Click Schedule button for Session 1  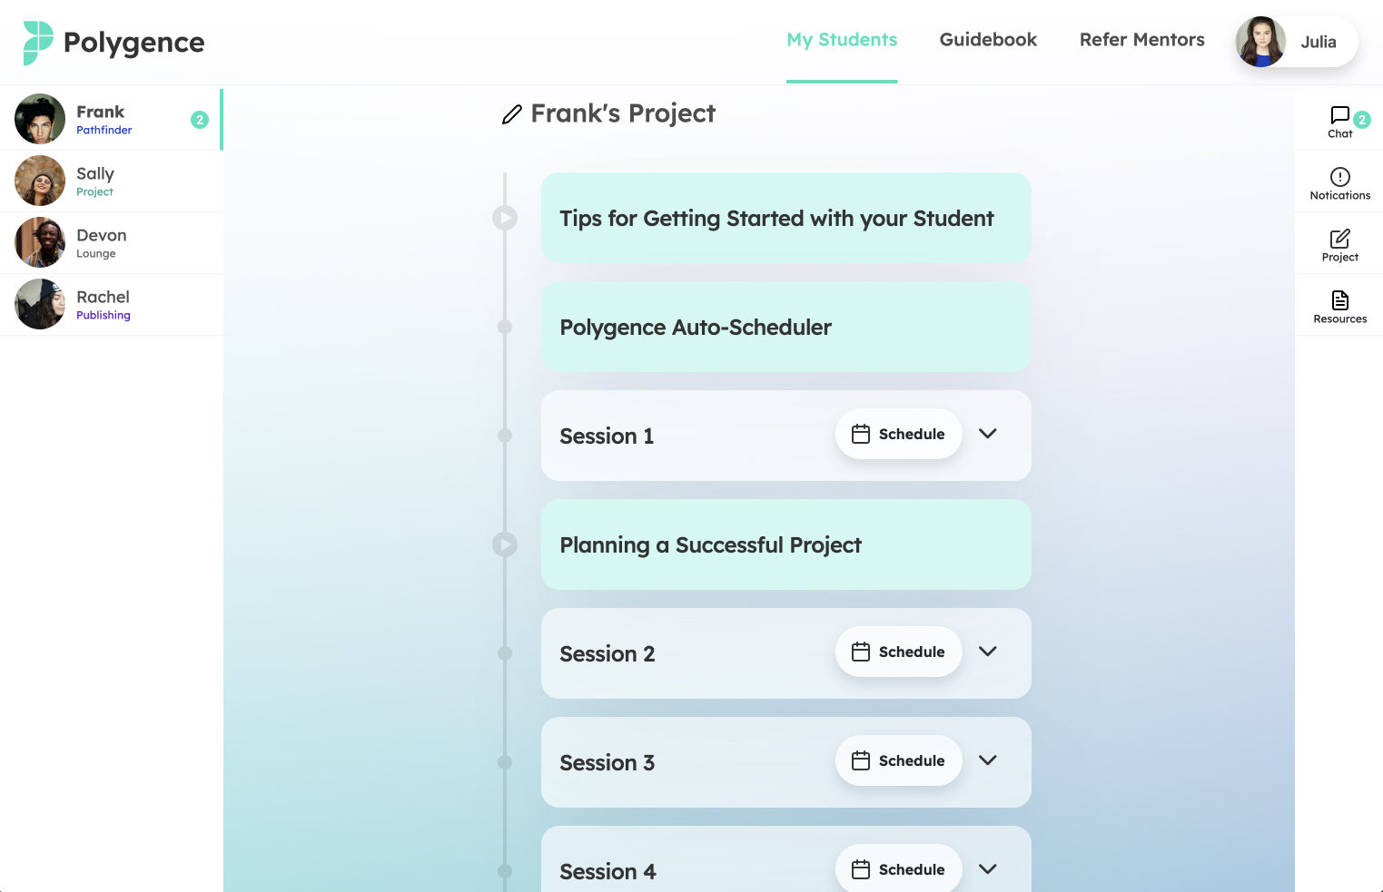pos(898,434)
